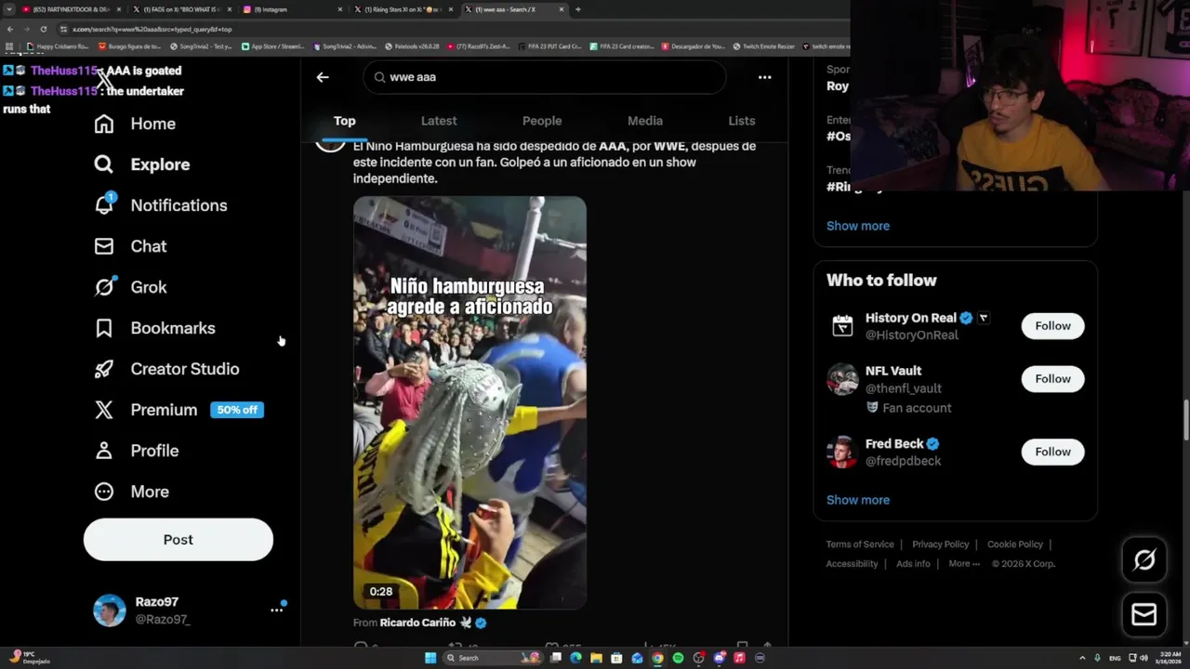
Task: Open account options beside Razo97
Action: pos(276,610)
